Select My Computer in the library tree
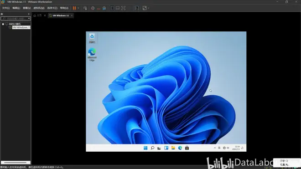The height and width of the screenshot is (169, 301). pos(15,24)
